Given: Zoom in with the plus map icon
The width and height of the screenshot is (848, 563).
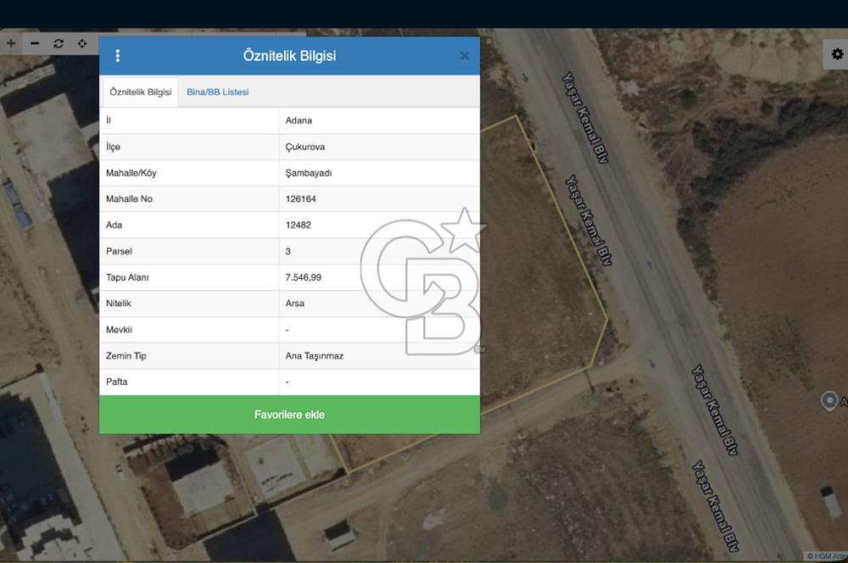Looking at the screenshot, I should point(11,43).
